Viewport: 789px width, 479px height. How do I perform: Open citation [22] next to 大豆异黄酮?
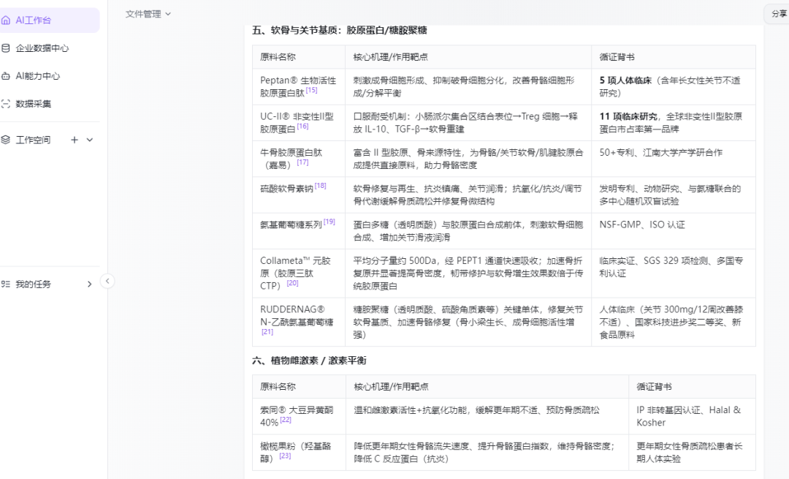click(286, 420)
